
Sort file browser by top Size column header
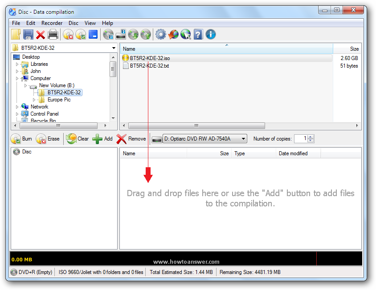(x=347, y=49)
